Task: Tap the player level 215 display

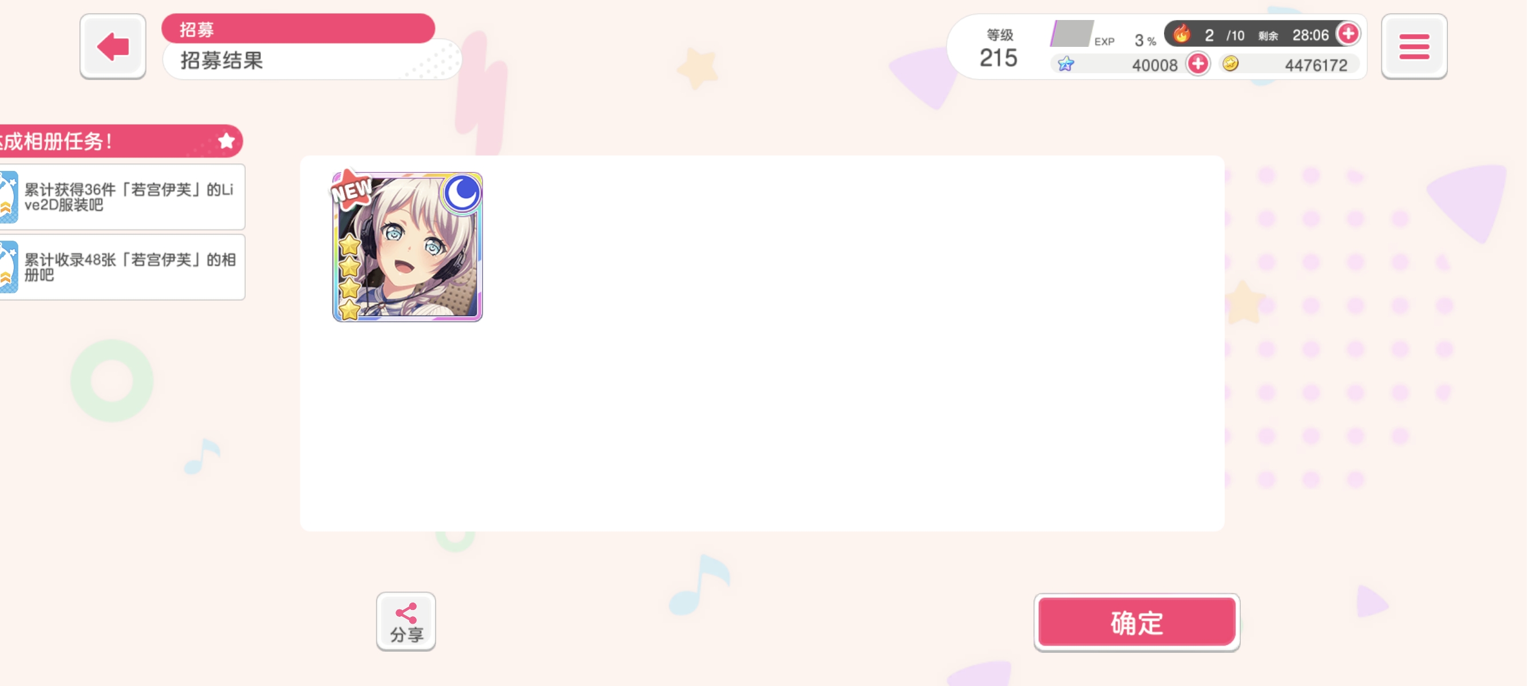Action: [x=999, y=49]
